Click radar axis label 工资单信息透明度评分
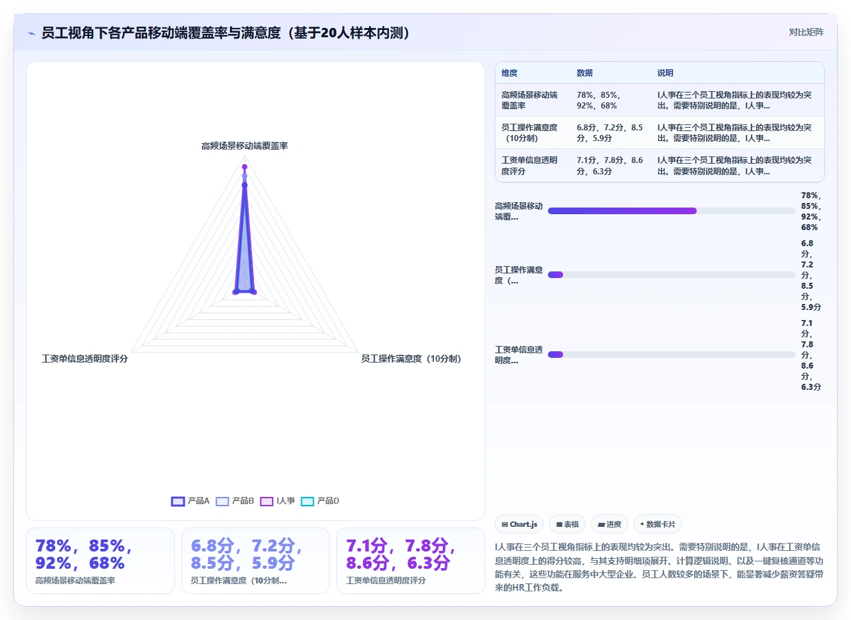This screenshot has height=620, width=851. (x=84, y=359)
